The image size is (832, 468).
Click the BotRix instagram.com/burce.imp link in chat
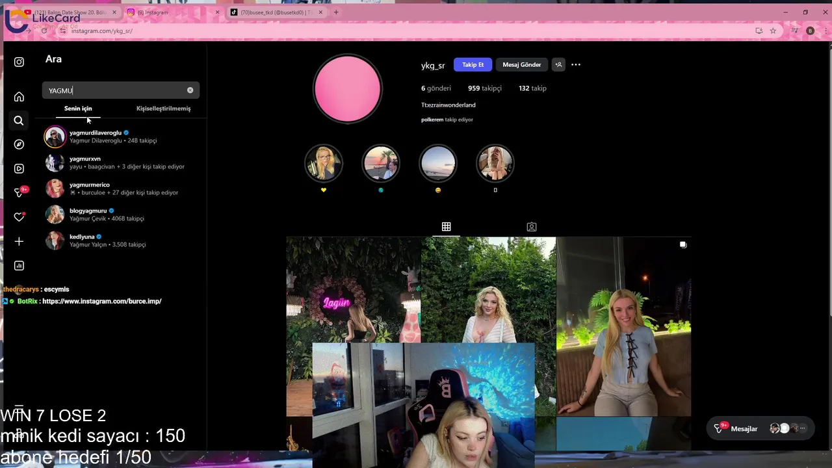(x=101, y=301)
